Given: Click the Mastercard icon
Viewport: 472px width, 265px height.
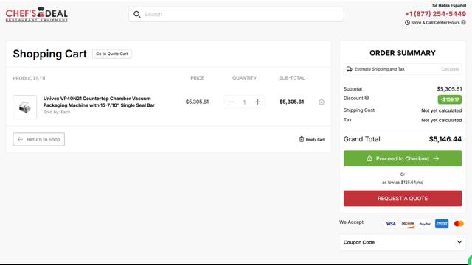Looking at the screenshot, I should (459, 224).
